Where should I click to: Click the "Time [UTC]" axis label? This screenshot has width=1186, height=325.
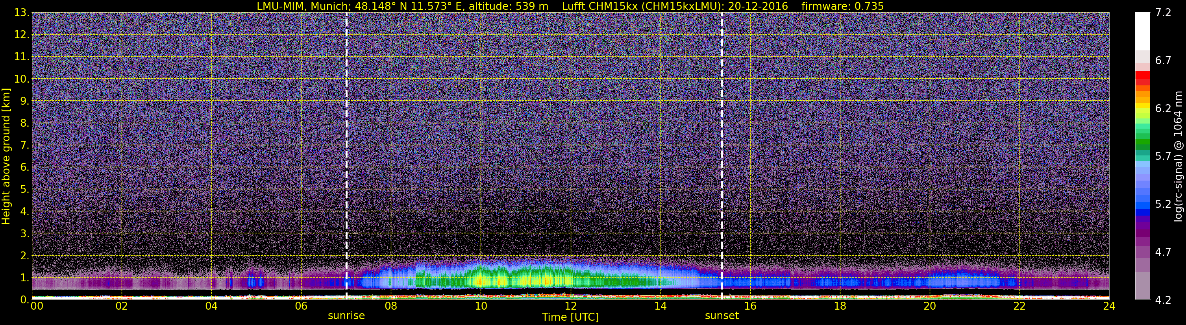coord(570,317)
